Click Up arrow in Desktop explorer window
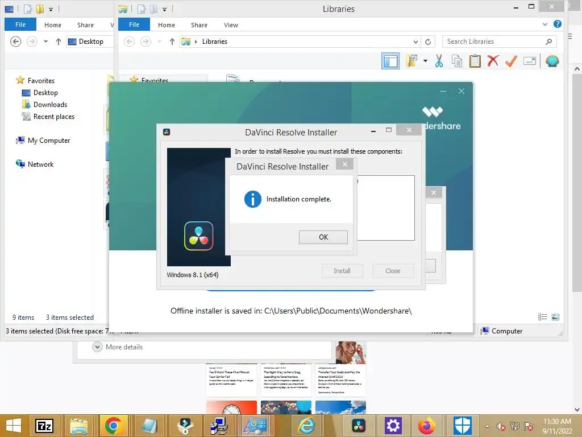582x437 pixels. pyautogui.click(x=59, y=42)
